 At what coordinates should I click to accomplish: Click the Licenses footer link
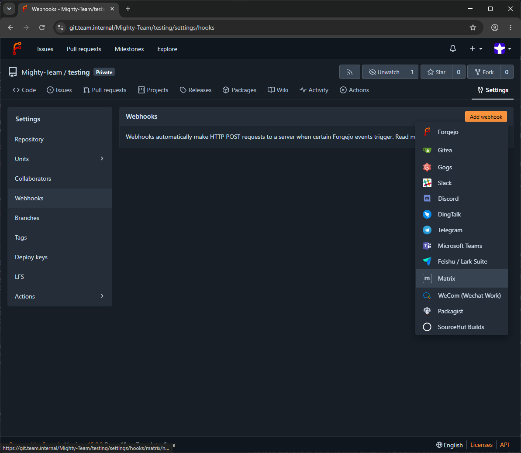[481, 445]
